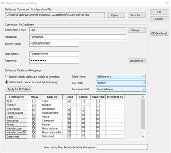Click Change... to alter connection type
Image resolution: width=171 pixels, height=153 pixels.
click(x=137, y=30)
